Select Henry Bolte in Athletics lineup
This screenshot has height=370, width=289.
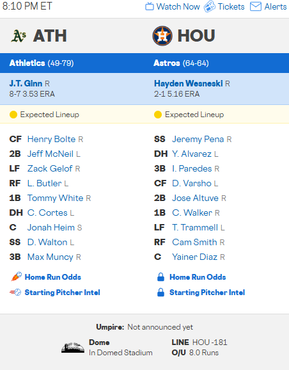coord(51,139)
